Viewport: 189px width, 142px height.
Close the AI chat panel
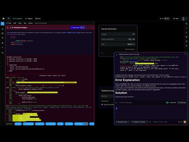[x=185, y=54]
